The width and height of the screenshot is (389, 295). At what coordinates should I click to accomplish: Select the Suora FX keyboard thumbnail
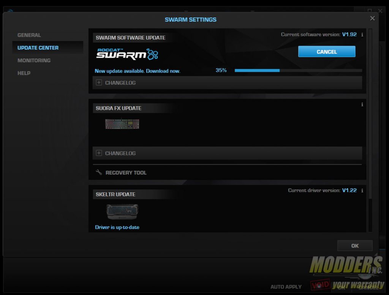[x=122, y=124]
